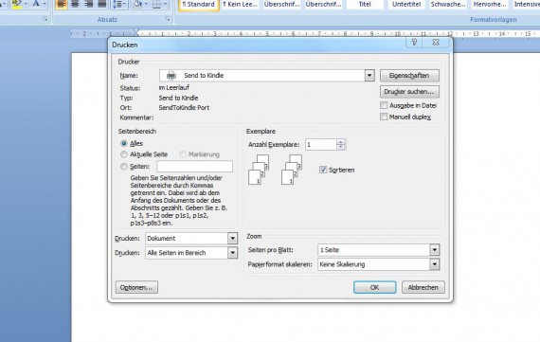
Task: Cancel with the Abbrechen button
Action: click(423, 287)
